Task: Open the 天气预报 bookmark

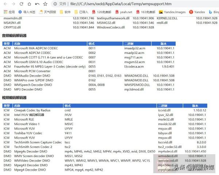Action: tap(47, 12)
